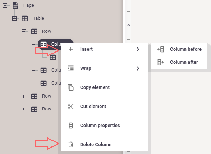Click the Page document icon
This screenshot has height=154, width=211.
[x=15, y=5]
